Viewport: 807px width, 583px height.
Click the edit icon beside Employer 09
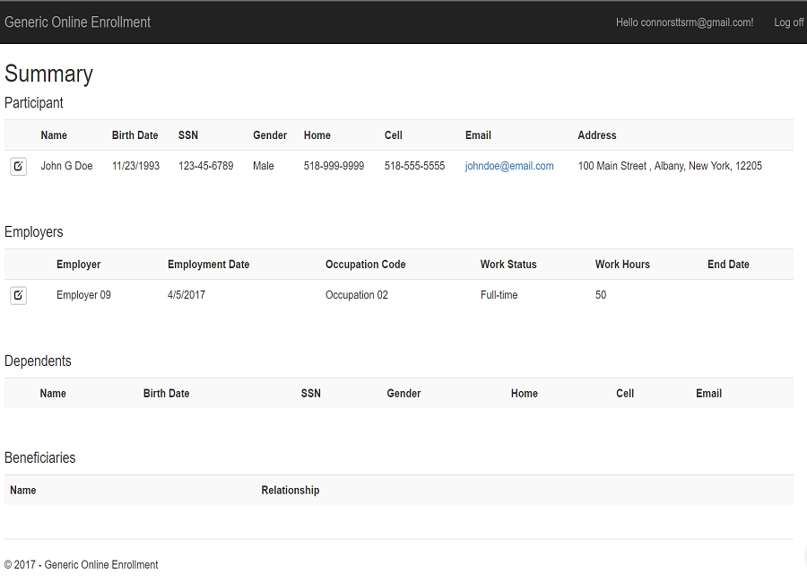(x=18, y=296)
